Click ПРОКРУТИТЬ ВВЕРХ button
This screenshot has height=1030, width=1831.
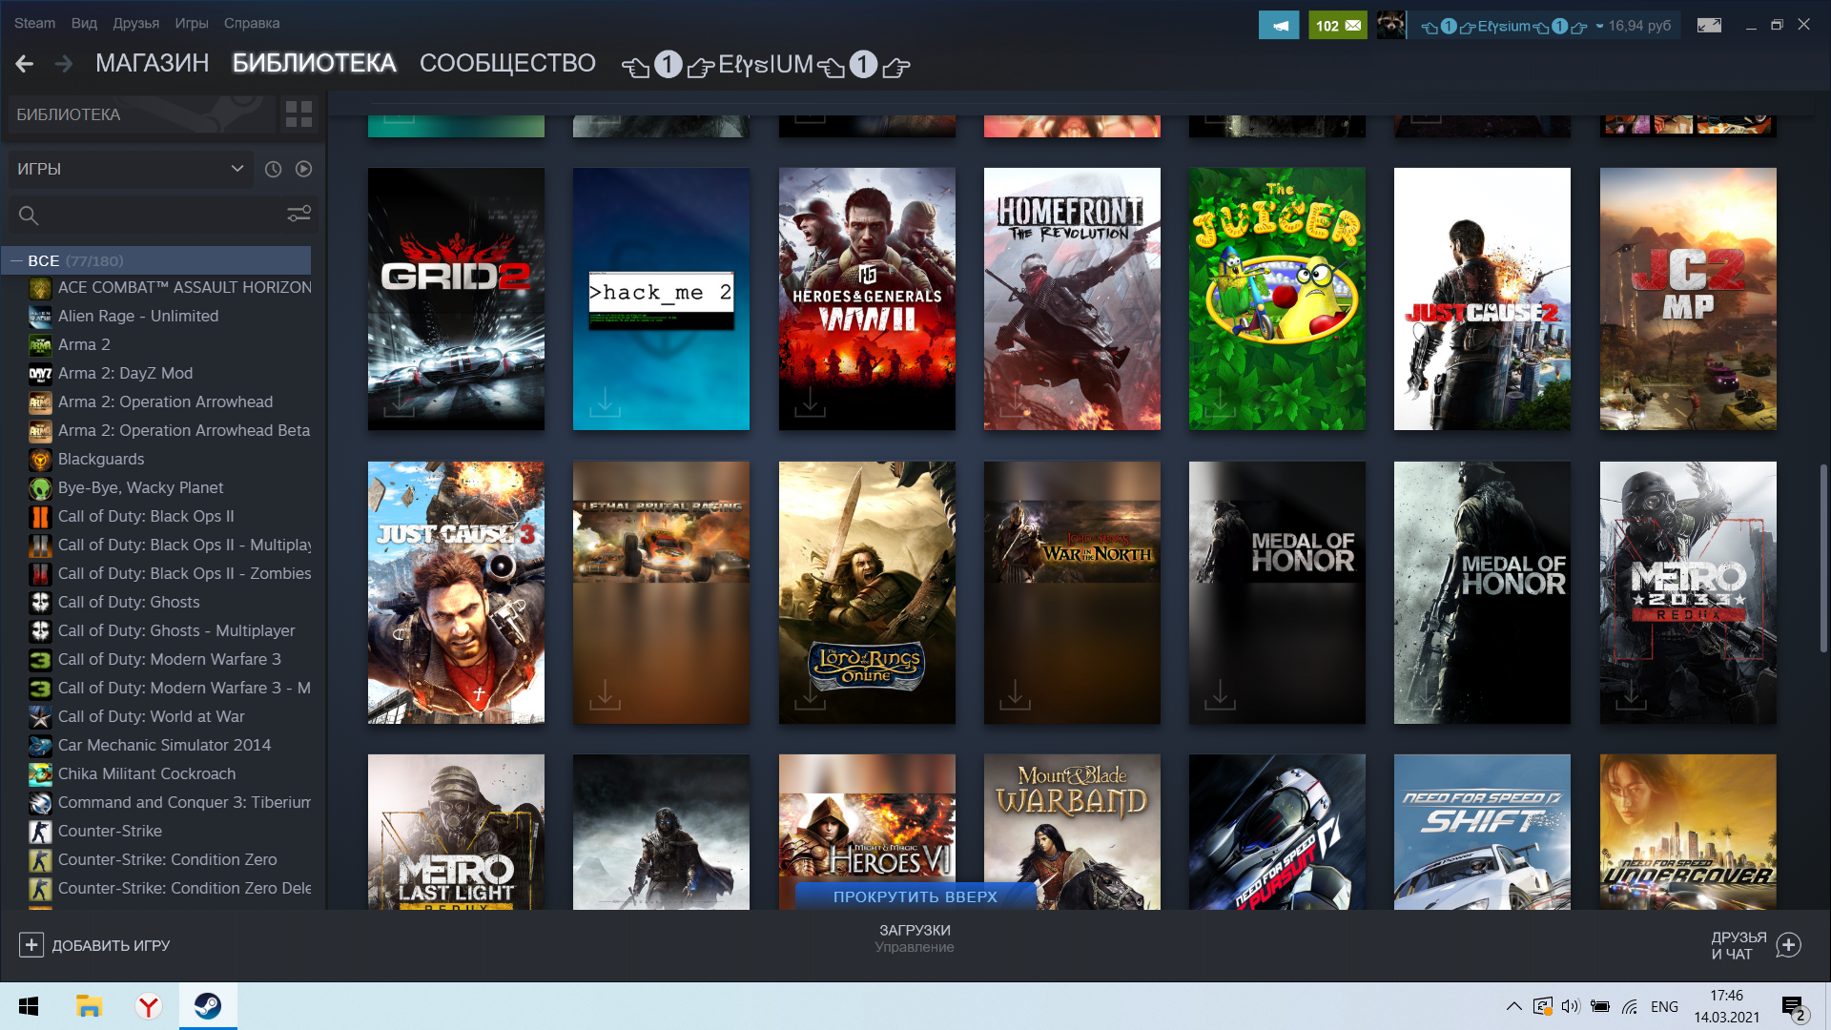pyautogui.click(x=915, y=896)
